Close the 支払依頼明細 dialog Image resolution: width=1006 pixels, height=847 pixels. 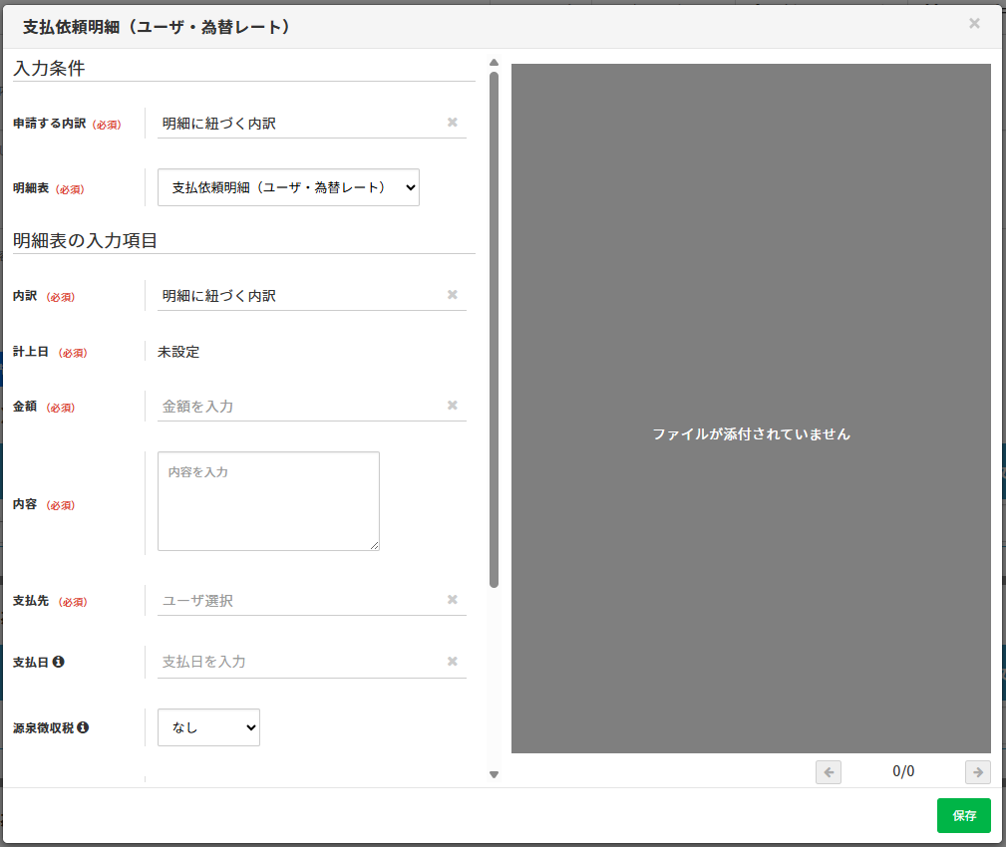click(x=974, y=23)
